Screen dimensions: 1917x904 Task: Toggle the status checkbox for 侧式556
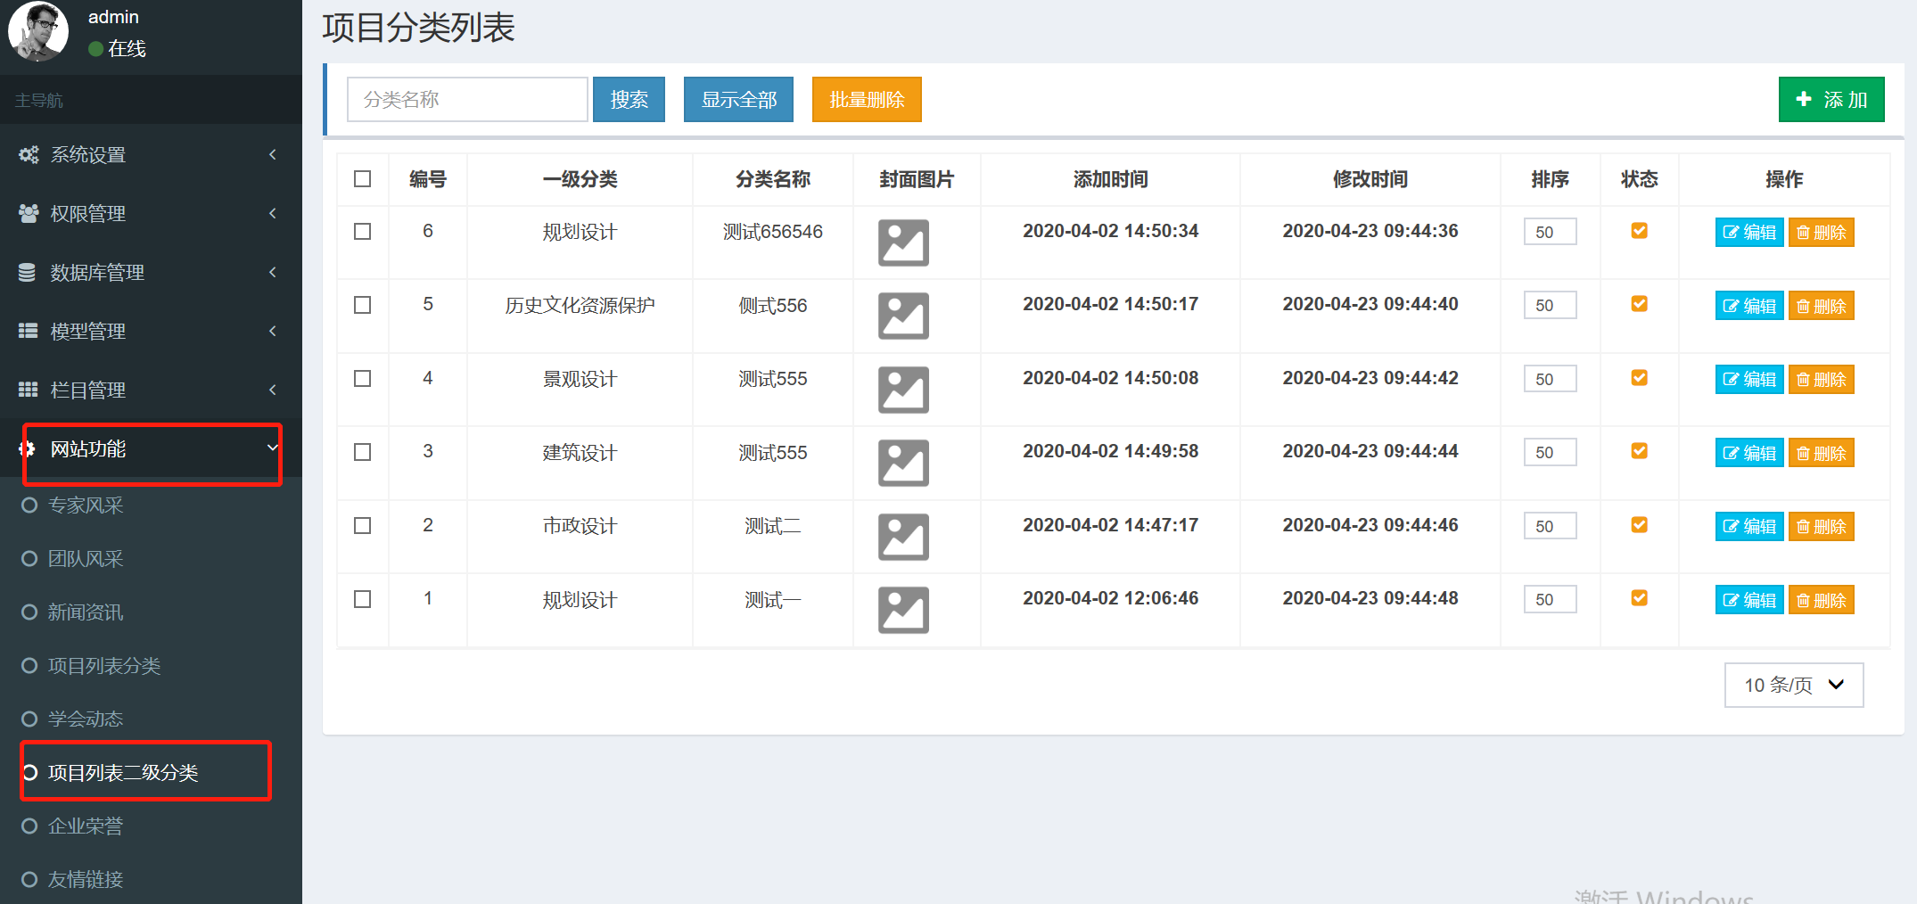pos(1639,304)
